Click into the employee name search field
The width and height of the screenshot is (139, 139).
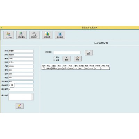click(67, 52)
